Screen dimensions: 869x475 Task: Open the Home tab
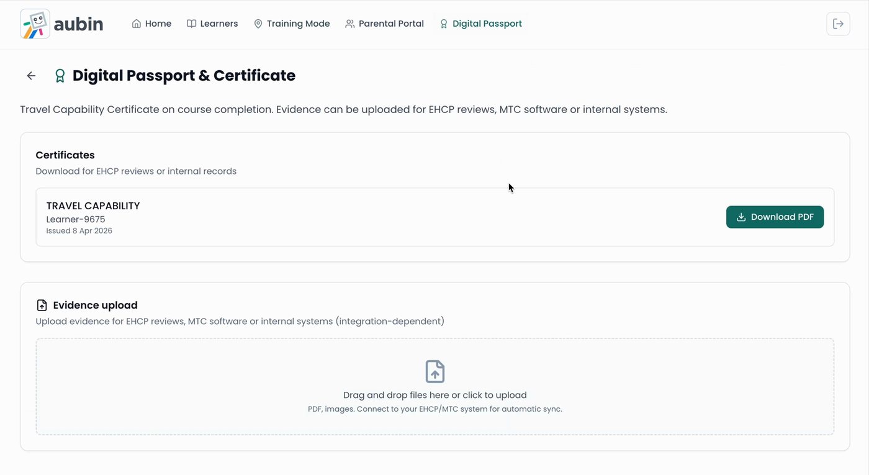tap(151, 24)
